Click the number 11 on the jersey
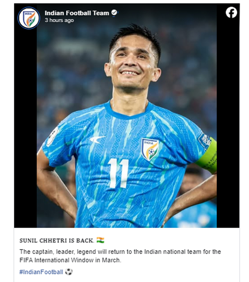This screenshot has width=249, height=282. coord(118,174)
